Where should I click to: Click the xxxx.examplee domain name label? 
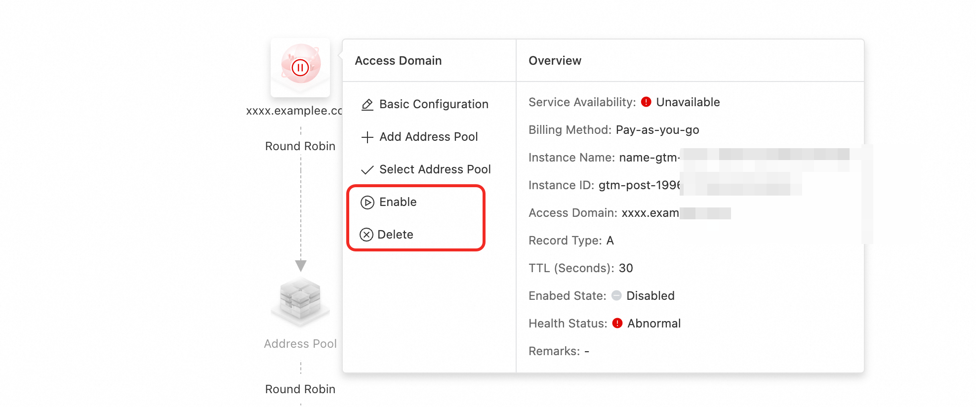(x=294, y=111)
